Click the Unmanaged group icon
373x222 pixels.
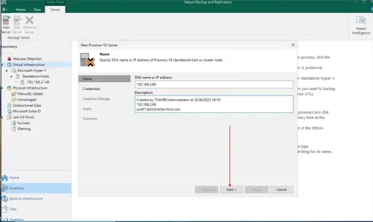click(x=14, y=100)
